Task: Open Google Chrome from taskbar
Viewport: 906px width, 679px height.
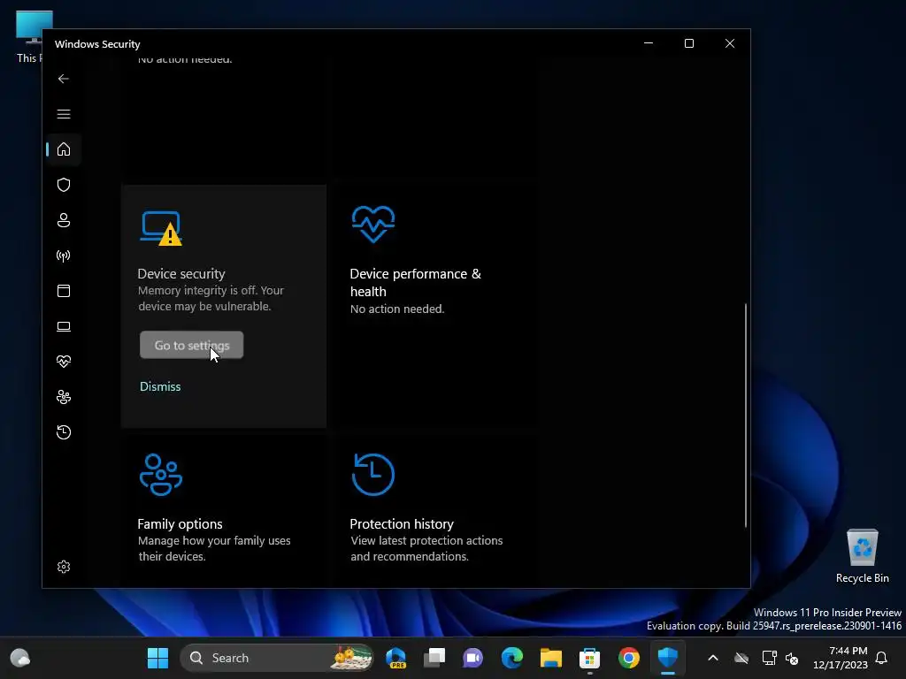Action: pos(629,658)
